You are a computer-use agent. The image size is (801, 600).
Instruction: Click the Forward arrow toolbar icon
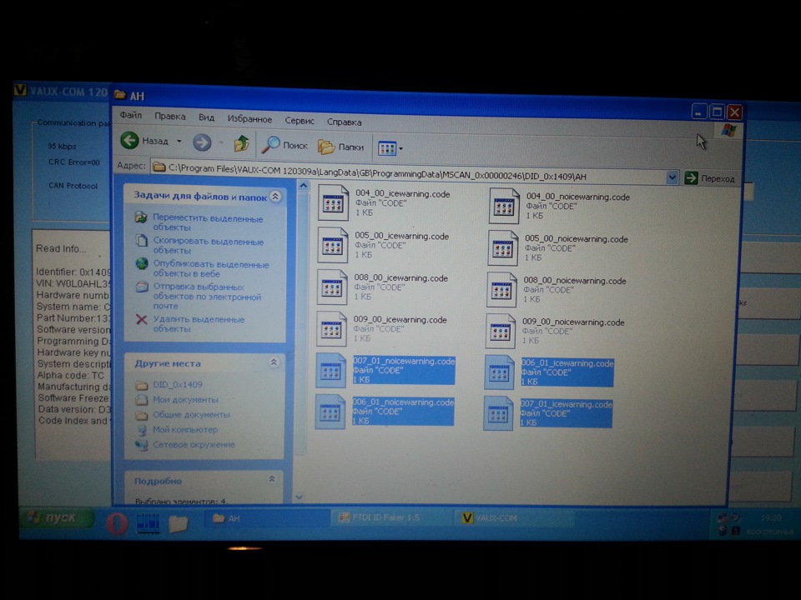click(202, 142)
